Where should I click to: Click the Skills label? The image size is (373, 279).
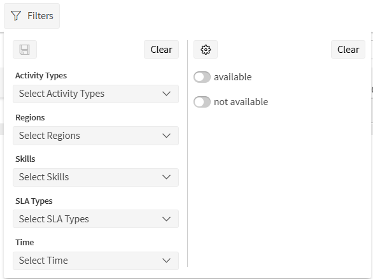tap(25, 159)
